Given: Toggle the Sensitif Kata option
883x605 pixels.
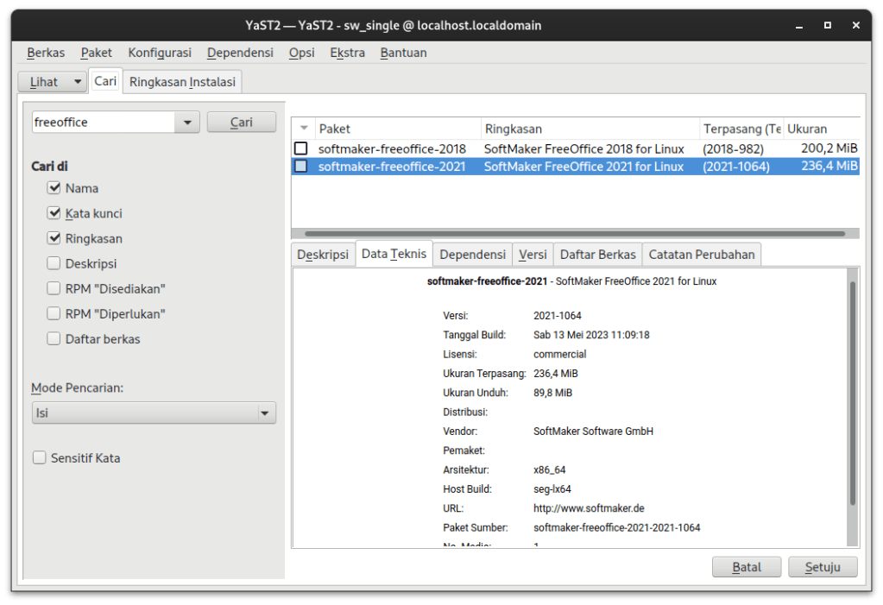Looking at the screenshot, I should [x=39, y=457].
